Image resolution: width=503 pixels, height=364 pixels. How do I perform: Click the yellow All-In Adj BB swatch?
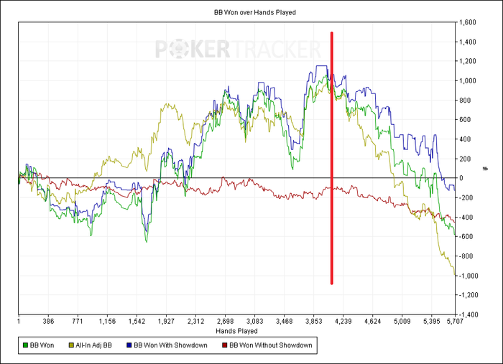[71, 345]
